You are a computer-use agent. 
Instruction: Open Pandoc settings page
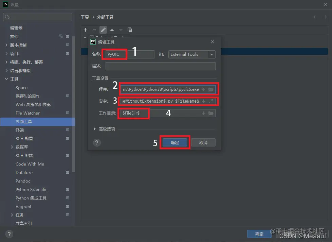[x=23, y=181]
